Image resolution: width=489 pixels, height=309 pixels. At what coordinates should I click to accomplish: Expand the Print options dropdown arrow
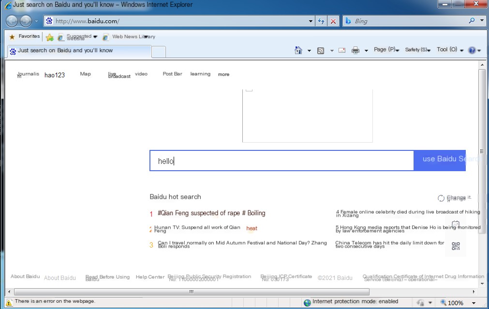tap(367, 50)
